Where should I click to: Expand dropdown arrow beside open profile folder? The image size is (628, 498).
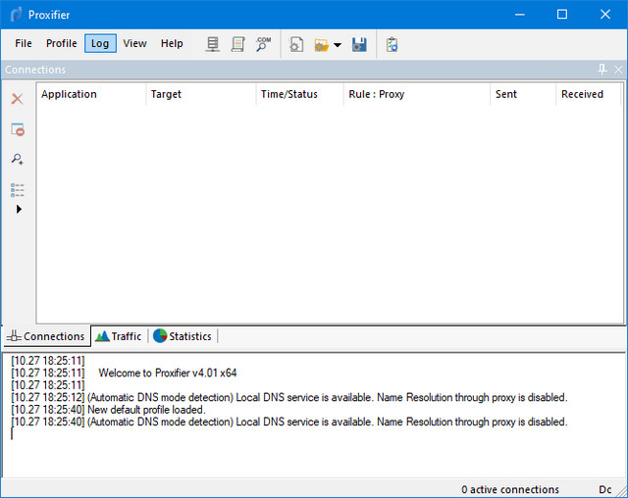[338, 45]
